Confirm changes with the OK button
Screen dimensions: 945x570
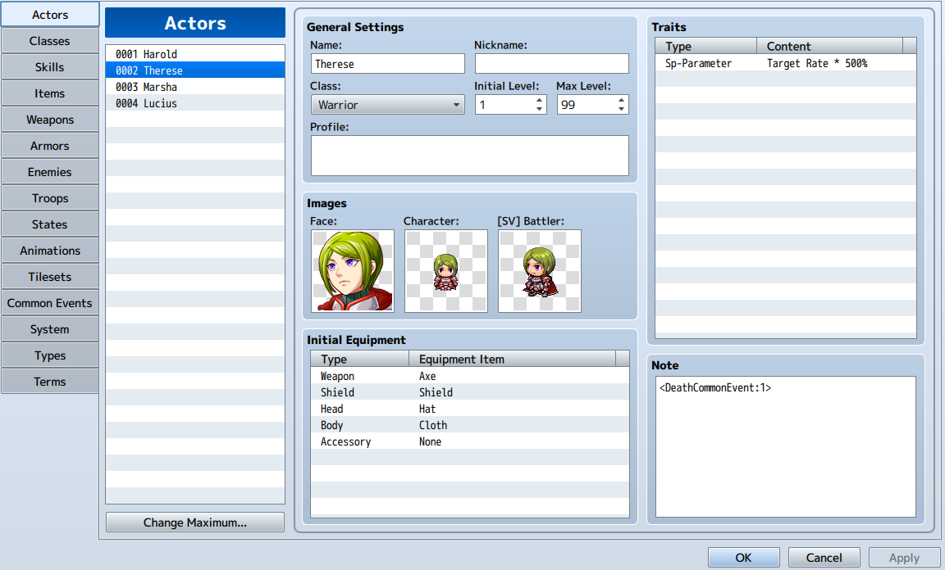(744, 558)
